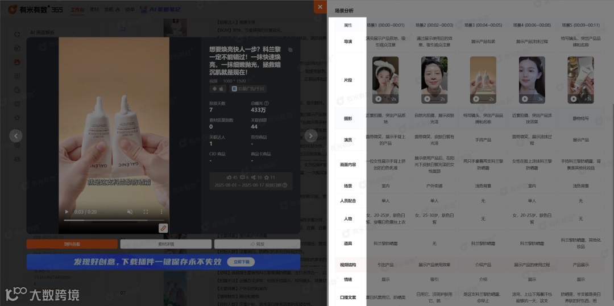Select the highlighted orange icon in the left sidebar

(x=17, y=62)
